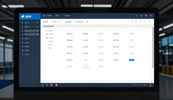Open search from the taskbar magnifier icon
Viewport: 173px width, 100px height.
coord(43,85)
